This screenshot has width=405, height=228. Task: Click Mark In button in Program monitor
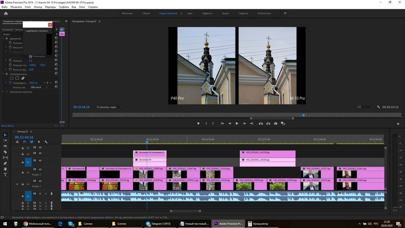pos(206,123)
